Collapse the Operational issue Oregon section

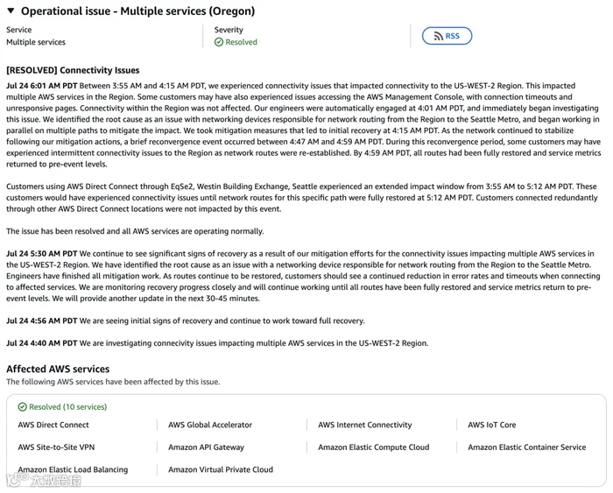point(11,11)
